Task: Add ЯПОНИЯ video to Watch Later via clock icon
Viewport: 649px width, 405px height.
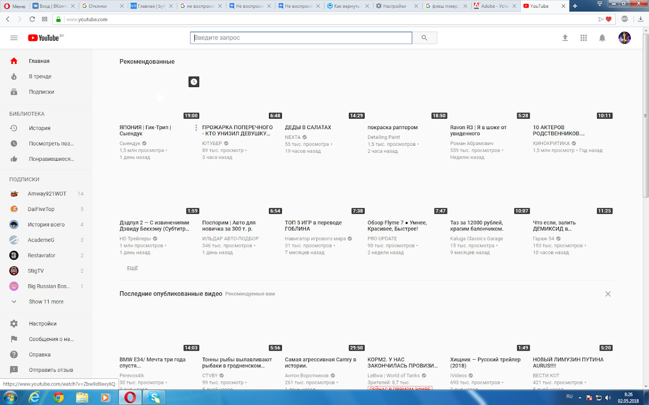Action: click(x=194, y=82)
